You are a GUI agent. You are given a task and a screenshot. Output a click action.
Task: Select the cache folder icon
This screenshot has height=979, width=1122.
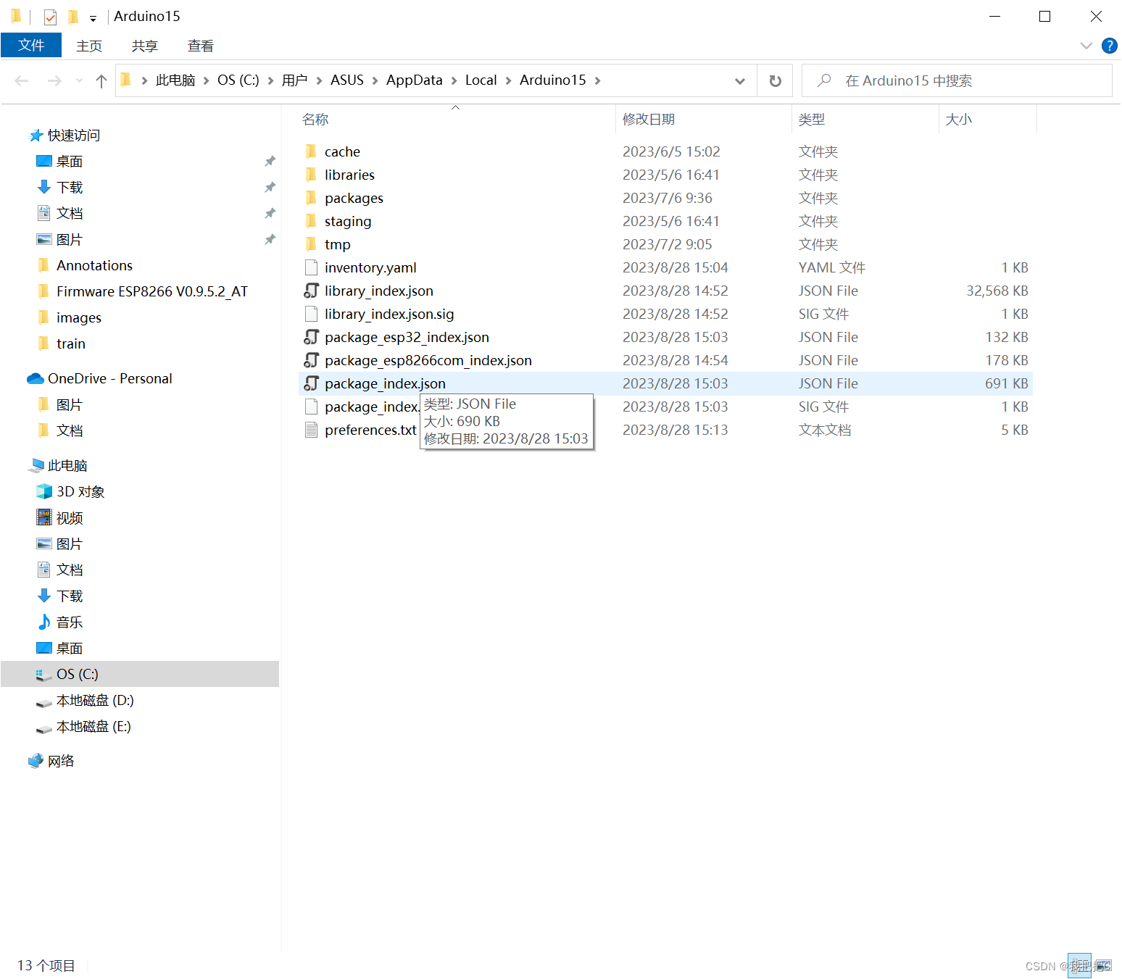click(x=311, y=151)
